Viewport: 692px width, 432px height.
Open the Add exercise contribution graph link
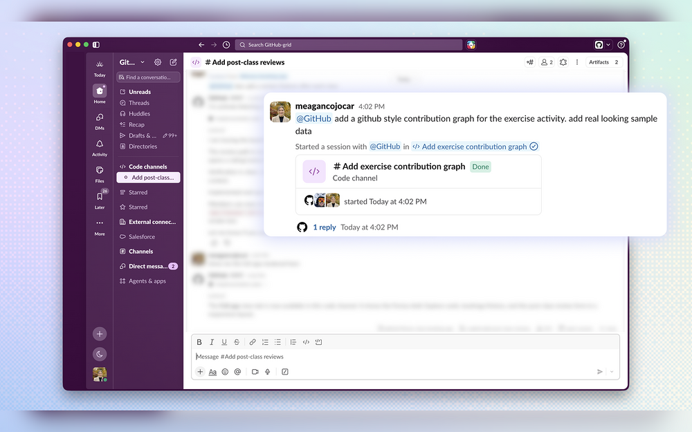coord(475,147)
